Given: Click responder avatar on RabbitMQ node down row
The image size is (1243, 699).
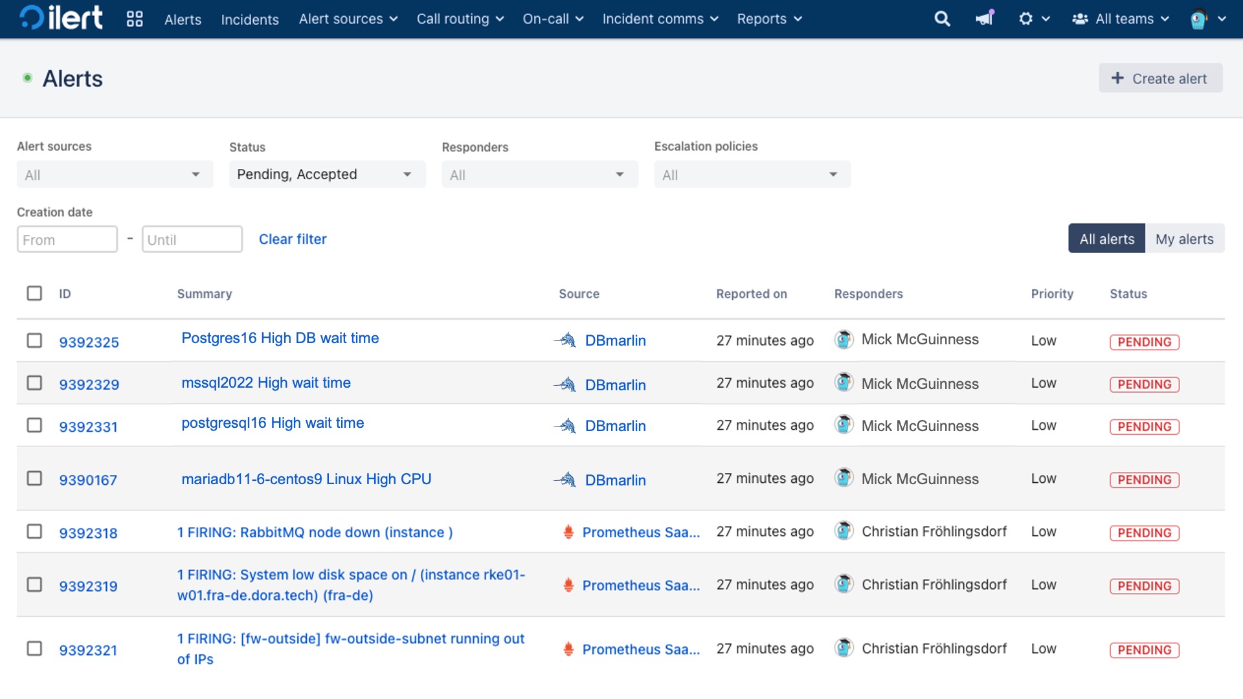Looking at the screenshot, I should tap(844, 531).
